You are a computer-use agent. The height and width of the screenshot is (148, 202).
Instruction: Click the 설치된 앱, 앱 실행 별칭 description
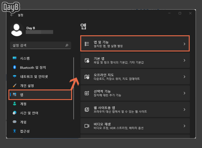pyautogui.click(x=108, y=46)
